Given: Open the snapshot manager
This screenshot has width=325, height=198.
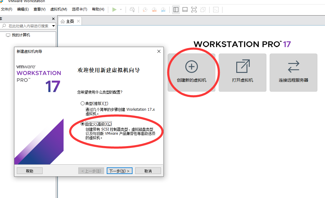Looking at the screenshot, I should pos(163,10).
